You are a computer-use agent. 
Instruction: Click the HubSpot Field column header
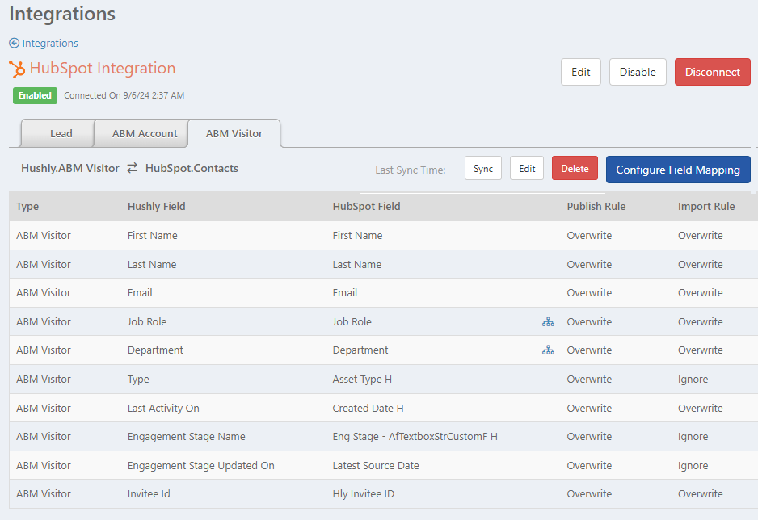tap(366, 206)
